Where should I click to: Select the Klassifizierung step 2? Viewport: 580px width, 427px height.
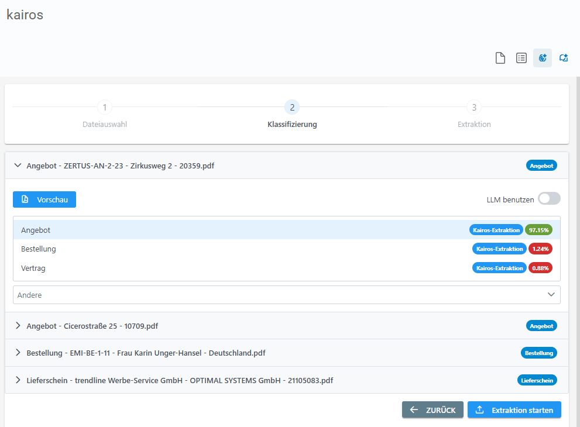click(x=291, y=108)
